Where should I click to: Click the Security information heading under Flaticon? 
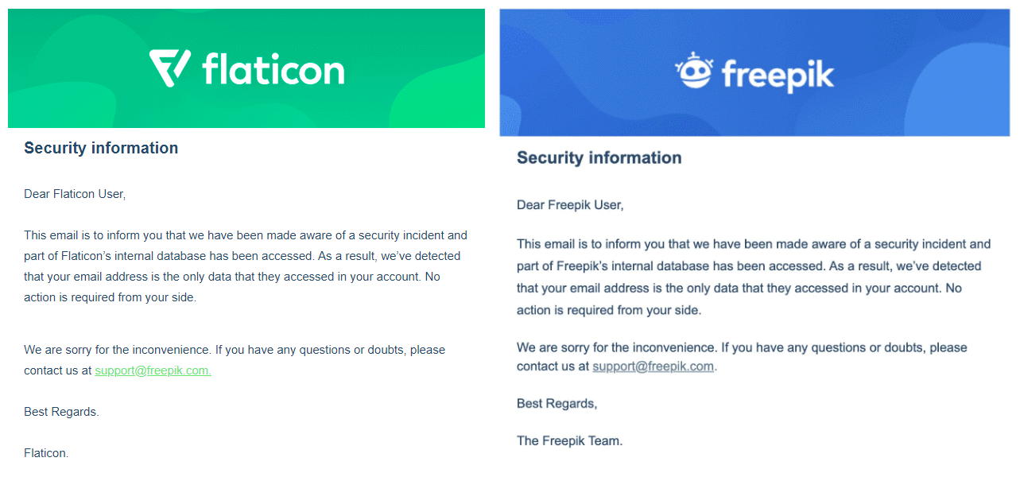click(101, 148)
